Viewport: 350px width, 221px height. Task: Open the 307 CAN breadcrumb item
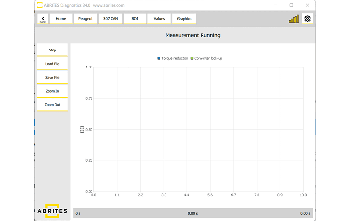110,19
